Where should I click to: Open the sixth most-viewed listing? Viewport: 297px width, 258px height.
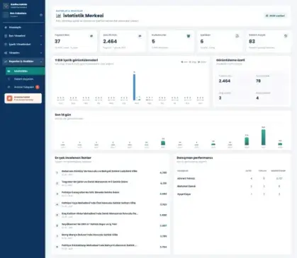click(x=111, y=225)
